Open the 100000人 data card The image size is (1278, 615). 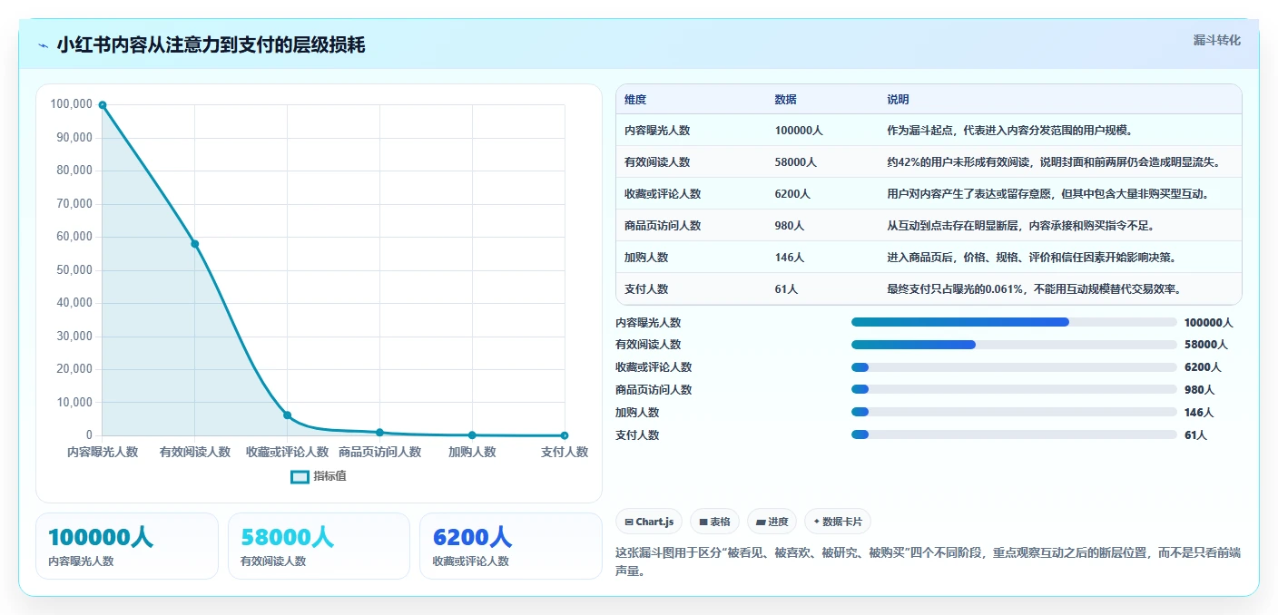click(x=127, y=546)
